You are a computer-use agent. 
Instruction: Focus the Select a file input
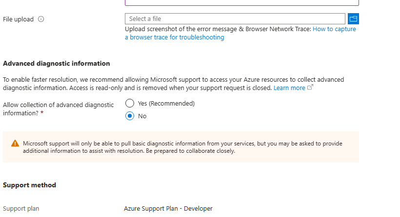(x=235, y=19)
